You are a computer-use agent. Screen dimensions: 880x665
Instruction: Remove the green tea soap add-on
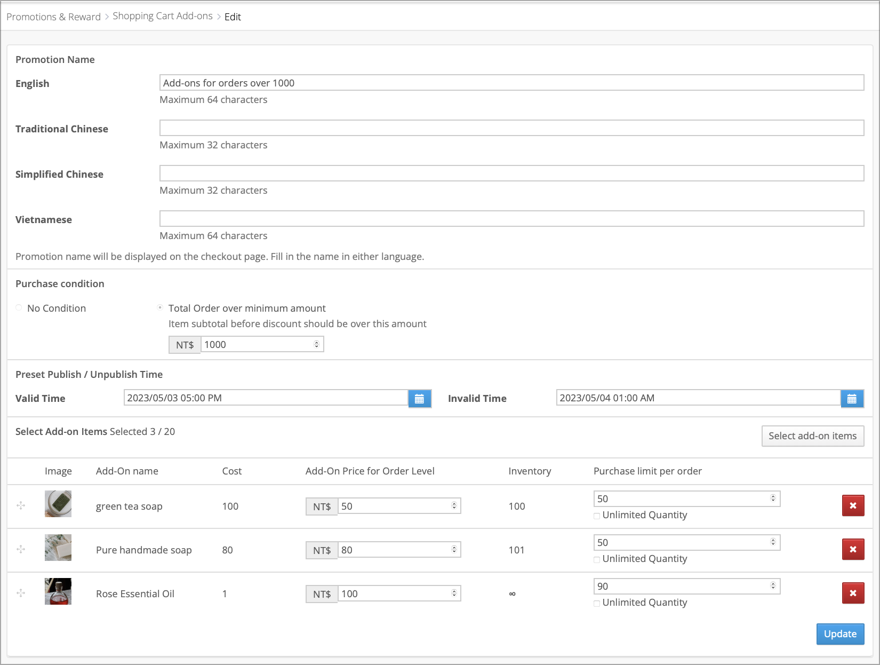pyautogui.click(x=853, y=505)
